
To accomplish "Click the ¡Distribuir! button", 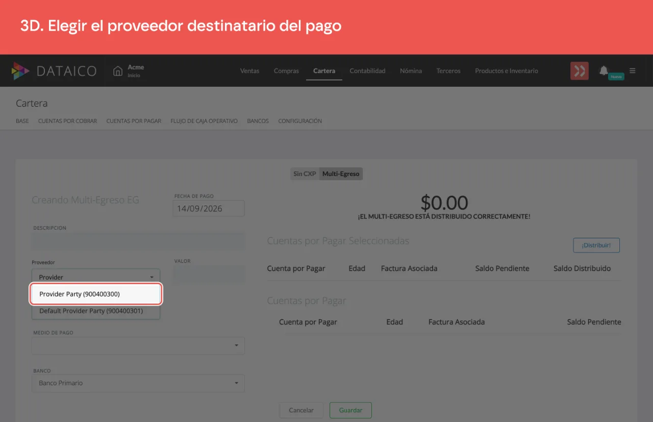I will pos(596,245).
